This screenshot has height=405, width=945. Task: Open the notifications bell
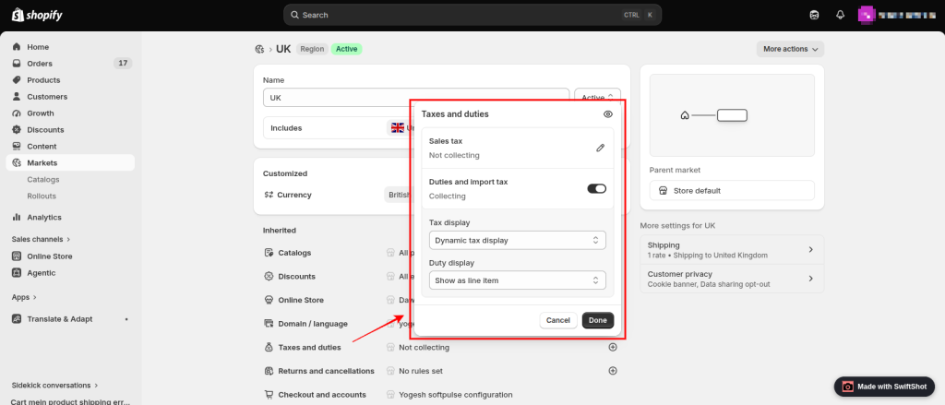(841, 15)
